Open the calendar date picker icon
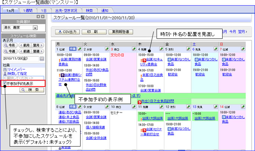Viewport: 255px width, 151px height. tap(42, 59)
